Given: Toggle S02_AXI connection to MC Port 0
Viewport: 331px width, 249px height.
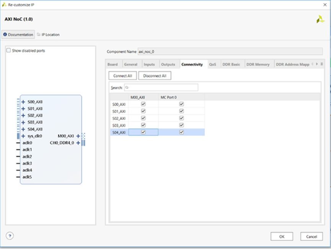Looking at the screenshot, I should coord(182,118).
